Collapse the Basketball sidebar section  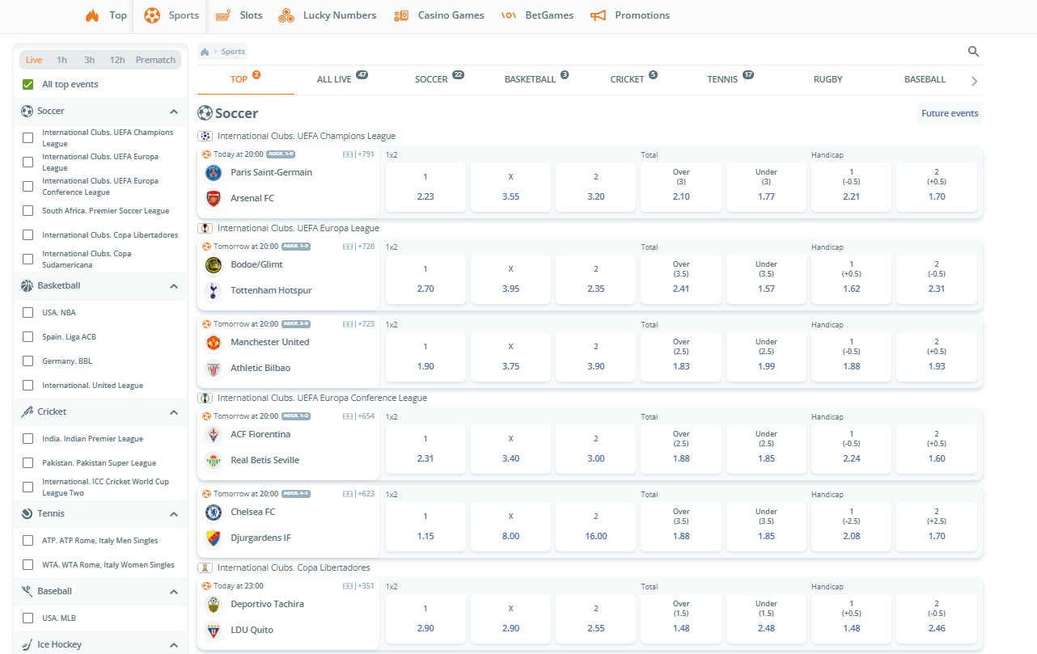pos(173,286)
